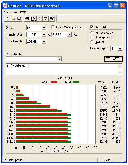The width and height of the screenshot is (128, 165).
Task: Expand the Queue Depth dropdown
Action: [x=120, y=49]
